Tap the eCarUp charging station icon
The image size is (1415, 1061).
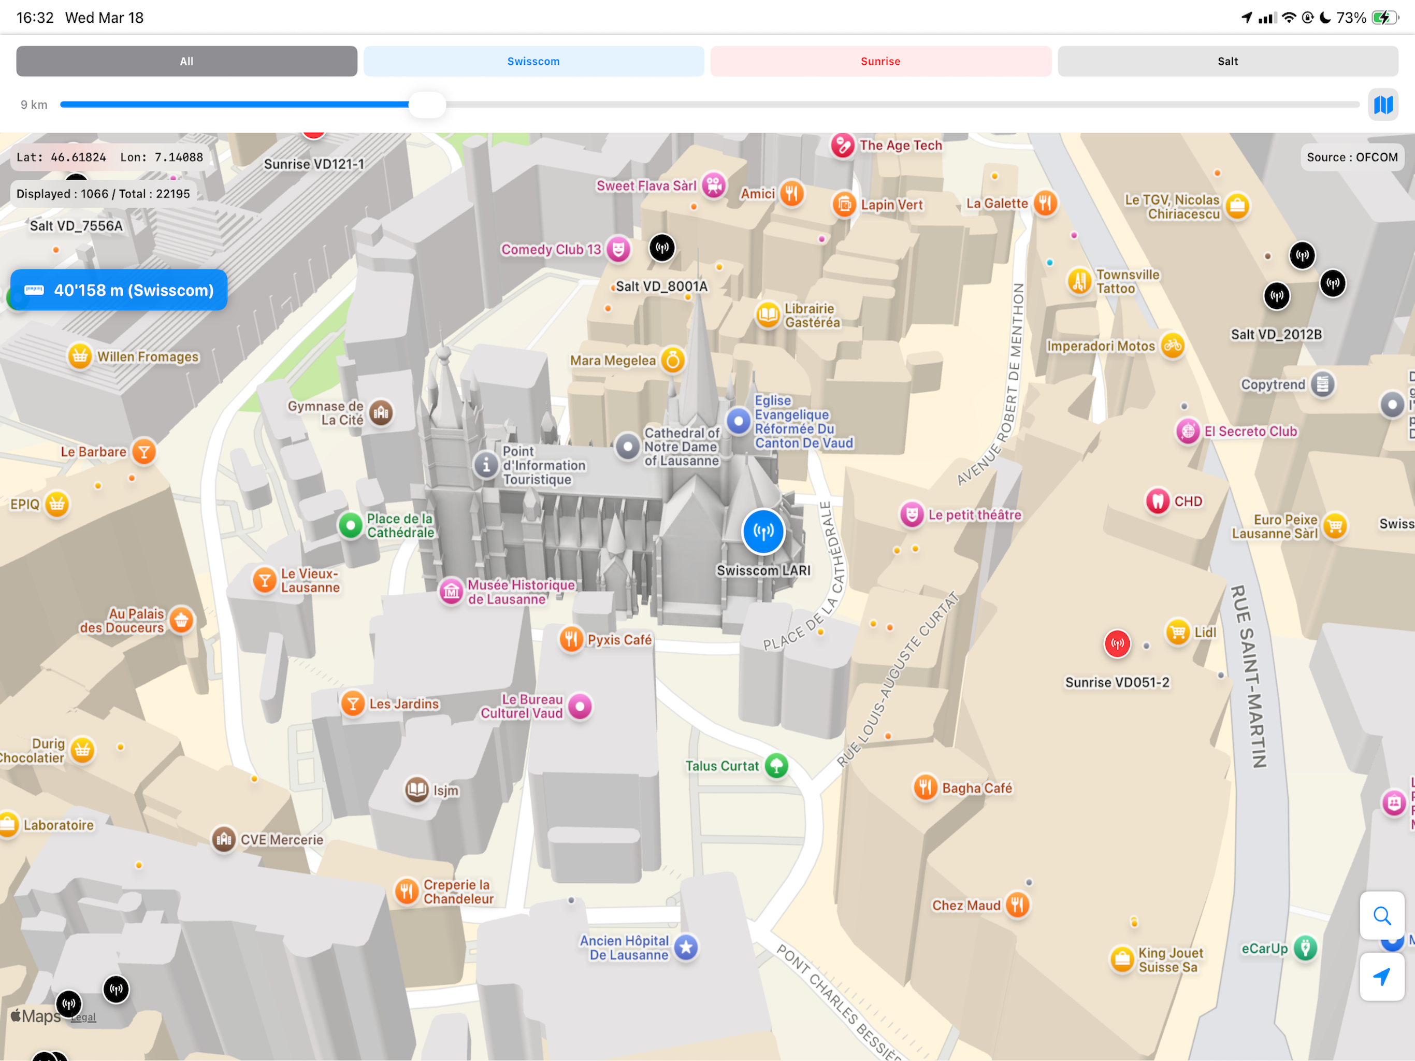click(1305, 948)
